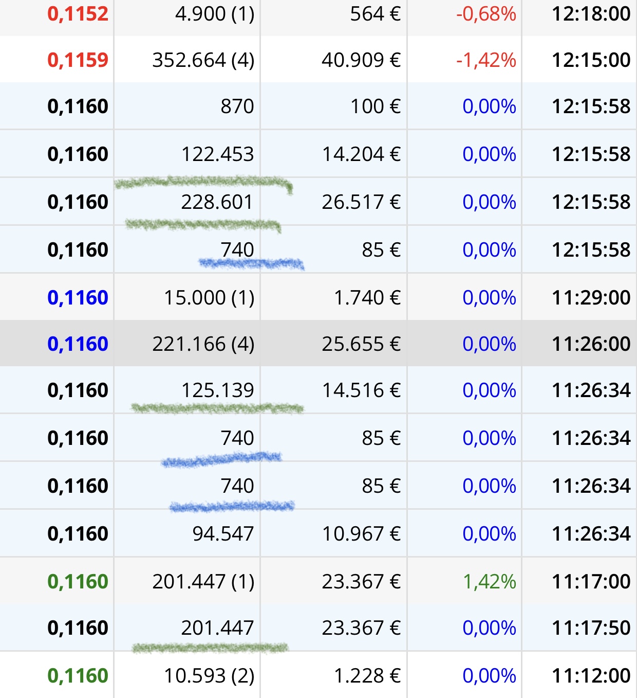Viewport: 637px width, 698px height.
Task: Click time 11:26:34 in the 94.547 row
Action: click(591, 534)
